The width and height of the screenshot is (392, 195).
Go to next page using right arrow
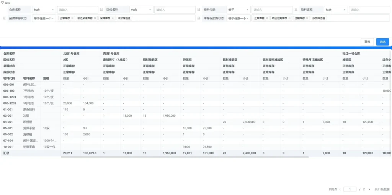pyautogui.click(x=369, y=189)
